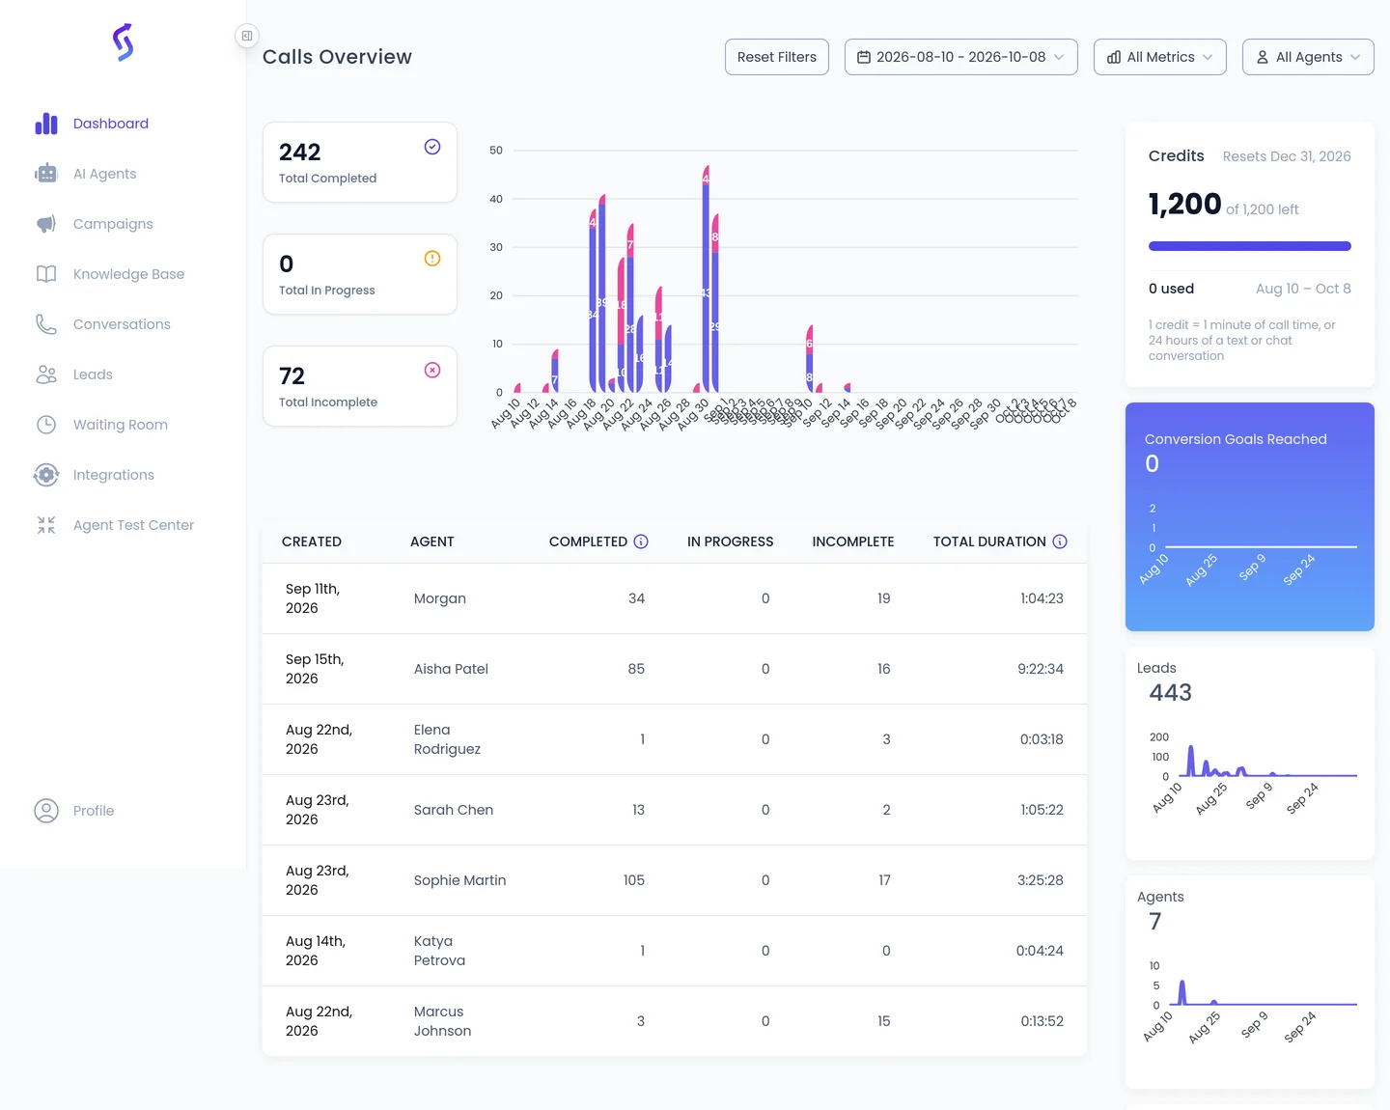
Task: Click the Sarah Chen agent name
Action: [x=454, y=810]
